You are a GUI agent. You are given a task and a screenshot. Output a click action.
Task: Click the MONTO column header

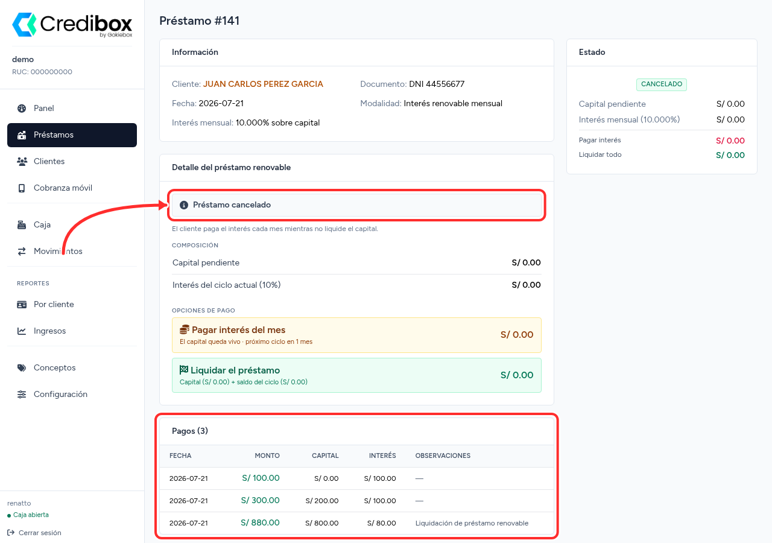tap(267, 456)
